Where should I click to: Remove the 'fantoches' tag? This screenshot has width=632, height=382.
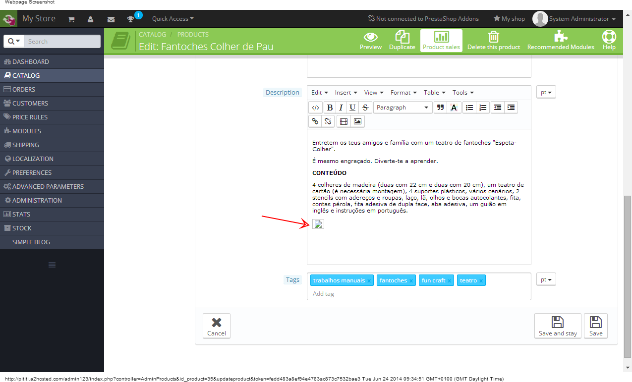pyautogui.click(x=411, y=281)
